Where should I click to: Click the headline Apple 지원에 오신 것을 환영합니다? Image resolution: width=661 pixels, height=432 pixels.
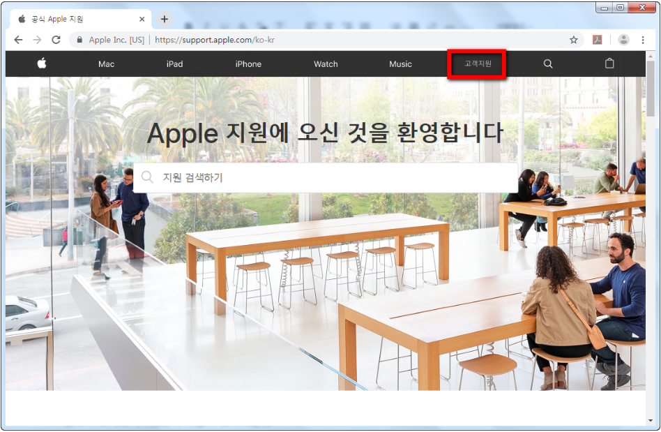point(325,133)
